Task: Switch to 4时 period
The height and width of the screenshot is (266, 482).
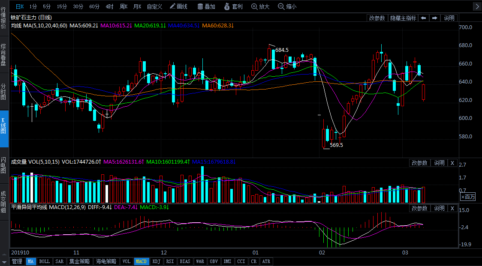Action: 109,6
